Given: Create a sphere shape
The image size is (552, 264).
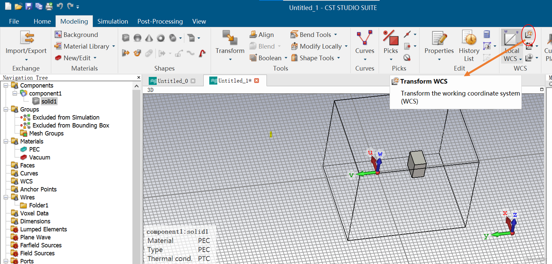Looking at the screenshot, I should click(137, 38).
